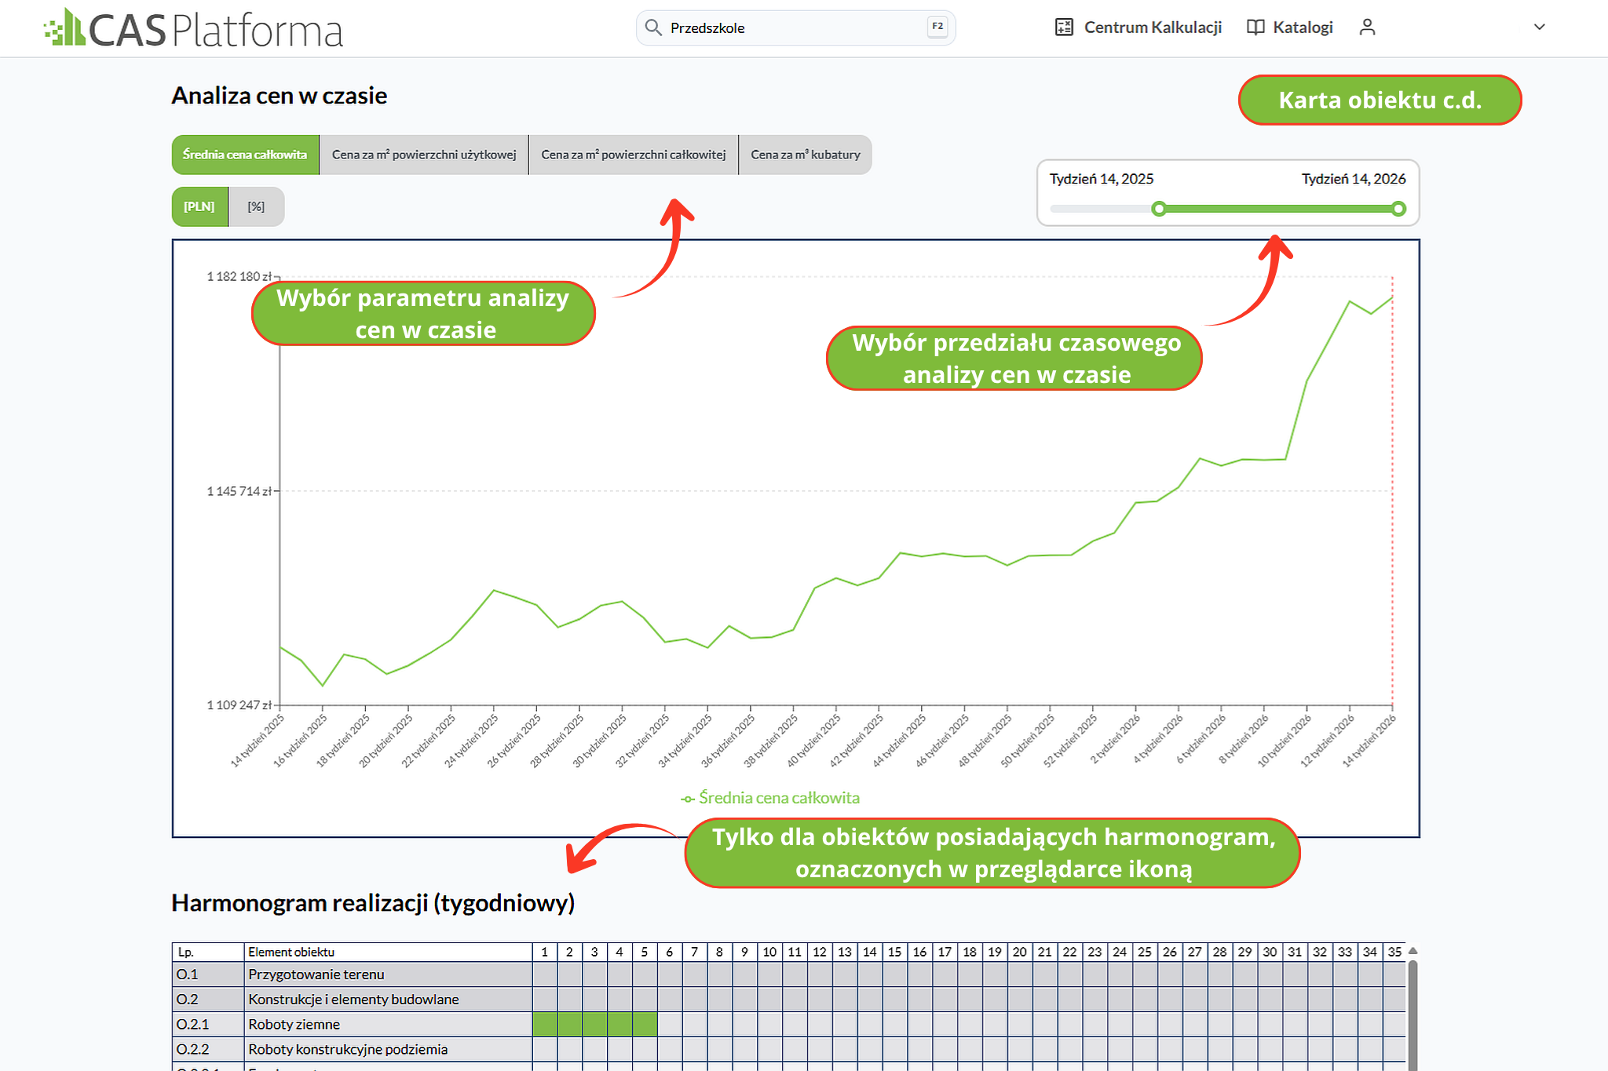Select the Średnia cena całkowita tab
The height and width of the screenshot is (1071, 1608).
point(245,155)
